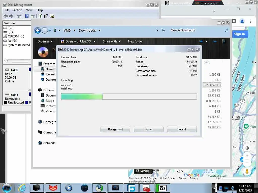Image resolution: width=258 pixels, height=193 pixels.
Task: Open the Start menu orb
Action: pyautogui.click(x=7, y=188)
